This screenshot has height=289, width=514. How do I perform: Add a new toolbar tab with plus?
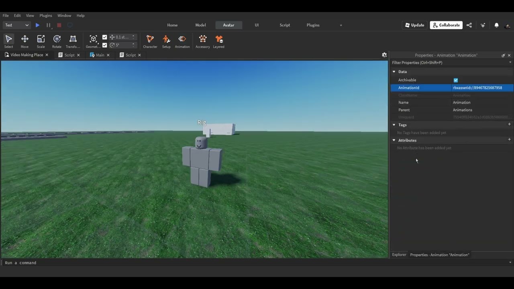click(x=341, y=25)
